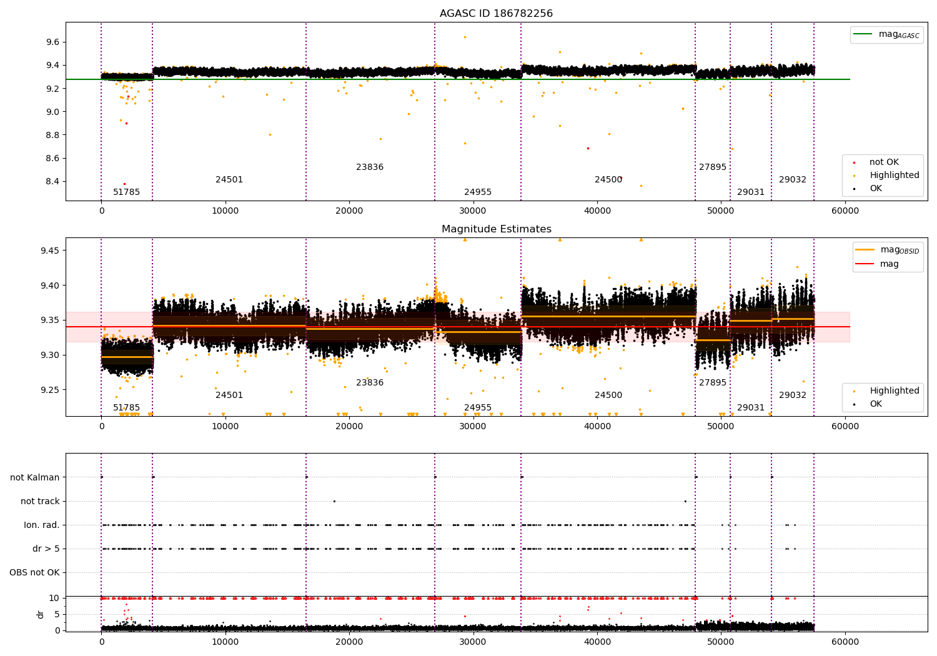This screenshot has height=656, width=937.
Task: Click the 9.0 y-axis tick label
Action: [52, 112]
